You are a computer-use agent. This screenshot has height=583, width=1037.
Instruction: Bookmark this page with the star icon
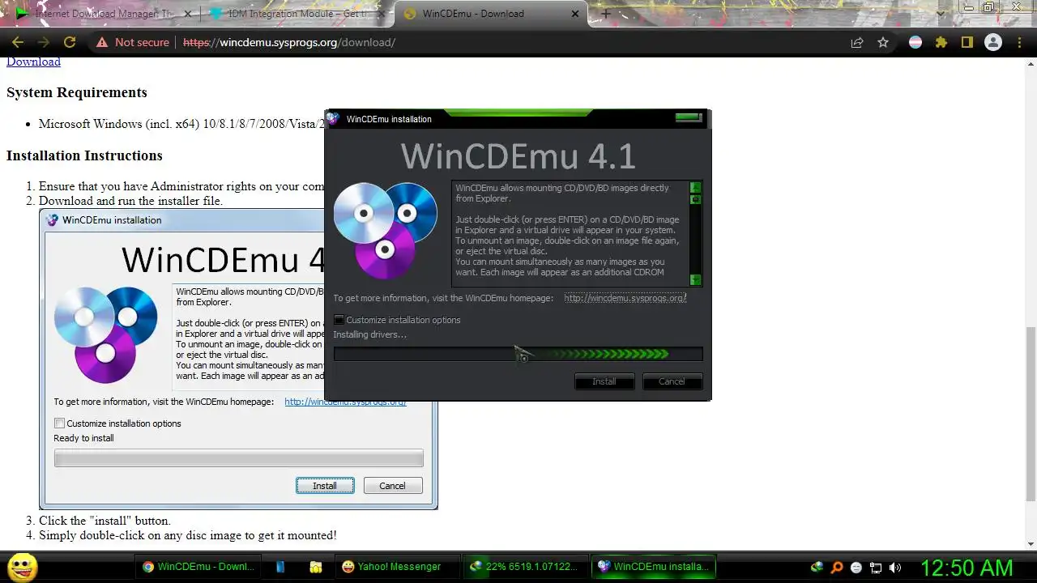(883, 42)
